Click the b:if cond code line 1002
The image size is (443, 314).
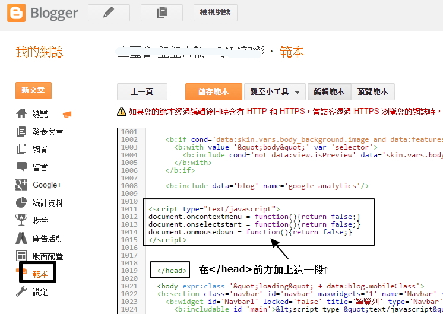[304, 139]
